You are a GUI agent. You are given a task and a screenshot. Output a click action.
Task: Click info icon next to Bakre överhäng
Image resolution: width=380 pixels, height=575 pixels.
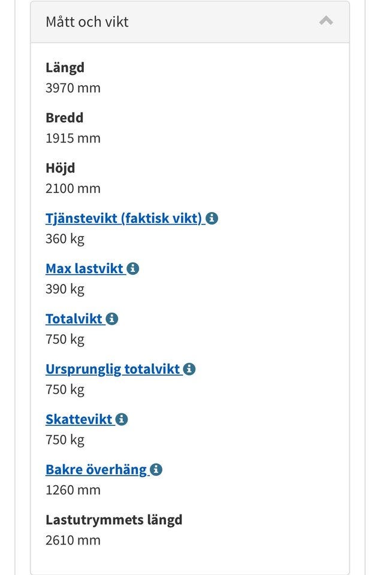156,470
